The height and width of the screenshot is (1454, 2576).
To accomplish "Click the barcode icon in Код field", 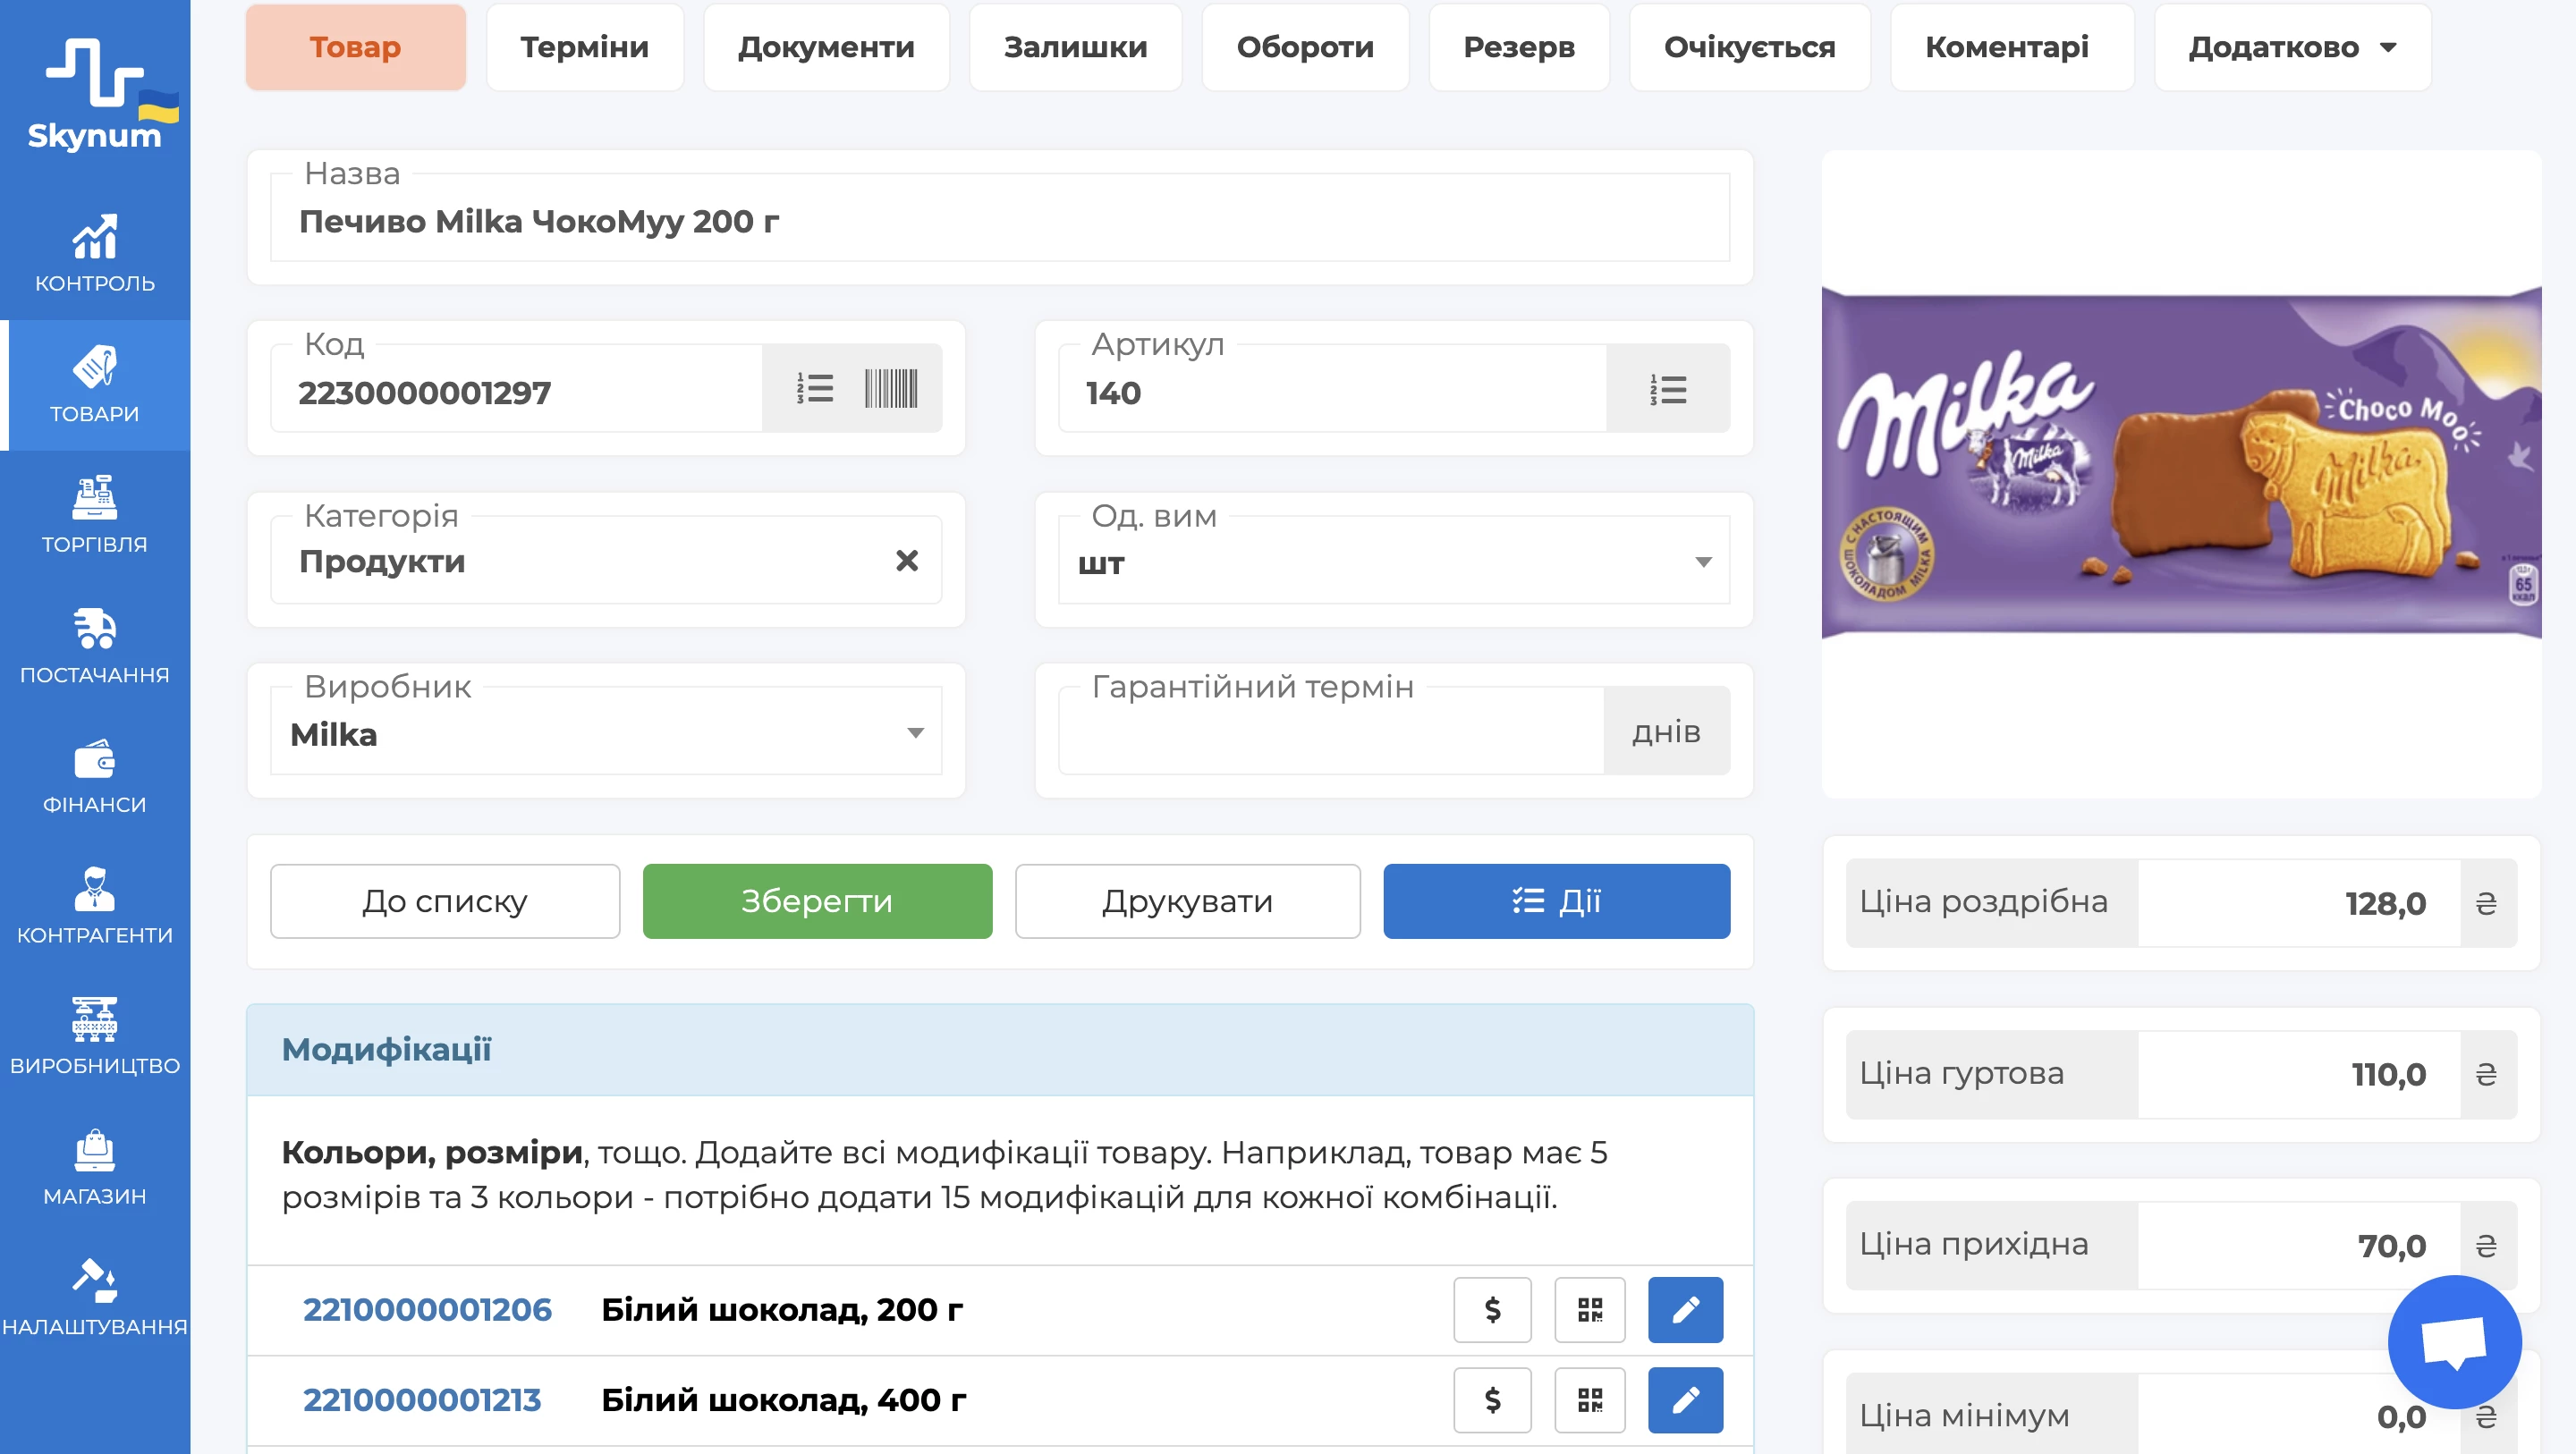I will point(890,389).
